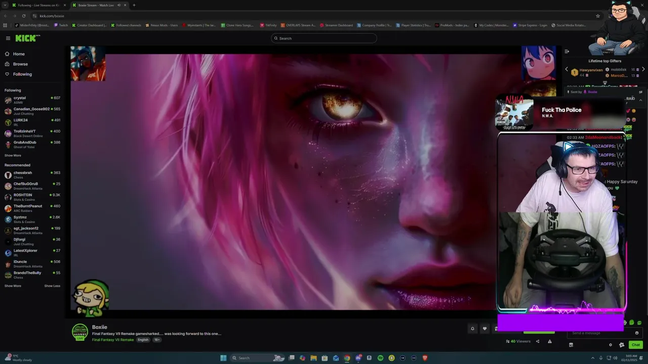This screenshot has height=364, width=648.
Task: Collapse the pinned message chevron
Action: pyautogui.click(x=640, y=100)
